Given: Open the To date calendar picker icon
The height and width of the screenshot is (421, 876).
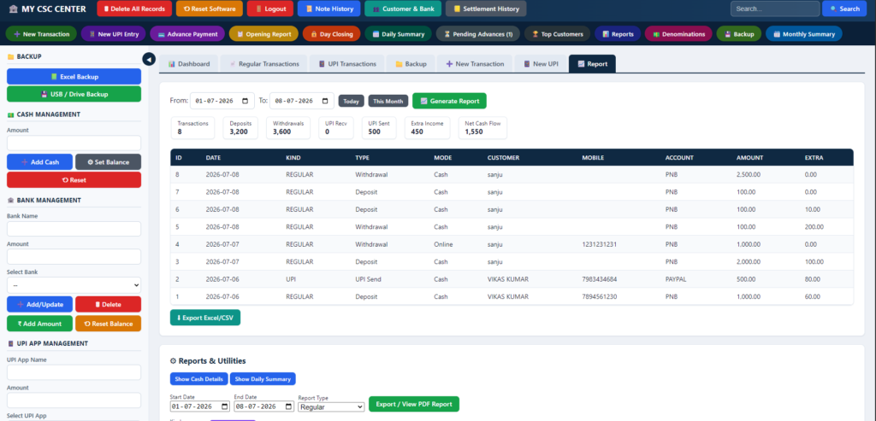Looking at the screenshot, I should pyautogui.click(x=324, y=101).
